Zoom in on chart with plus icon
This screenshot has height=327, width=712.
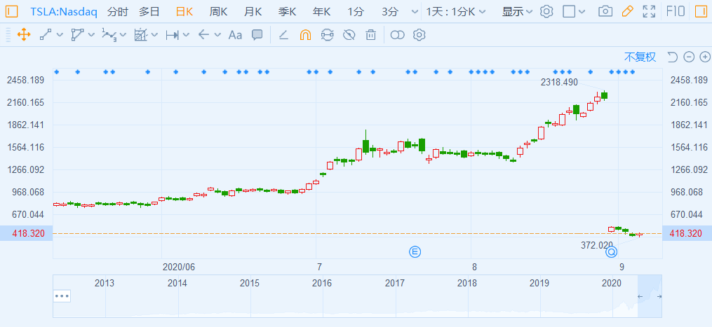coord(704,57)
